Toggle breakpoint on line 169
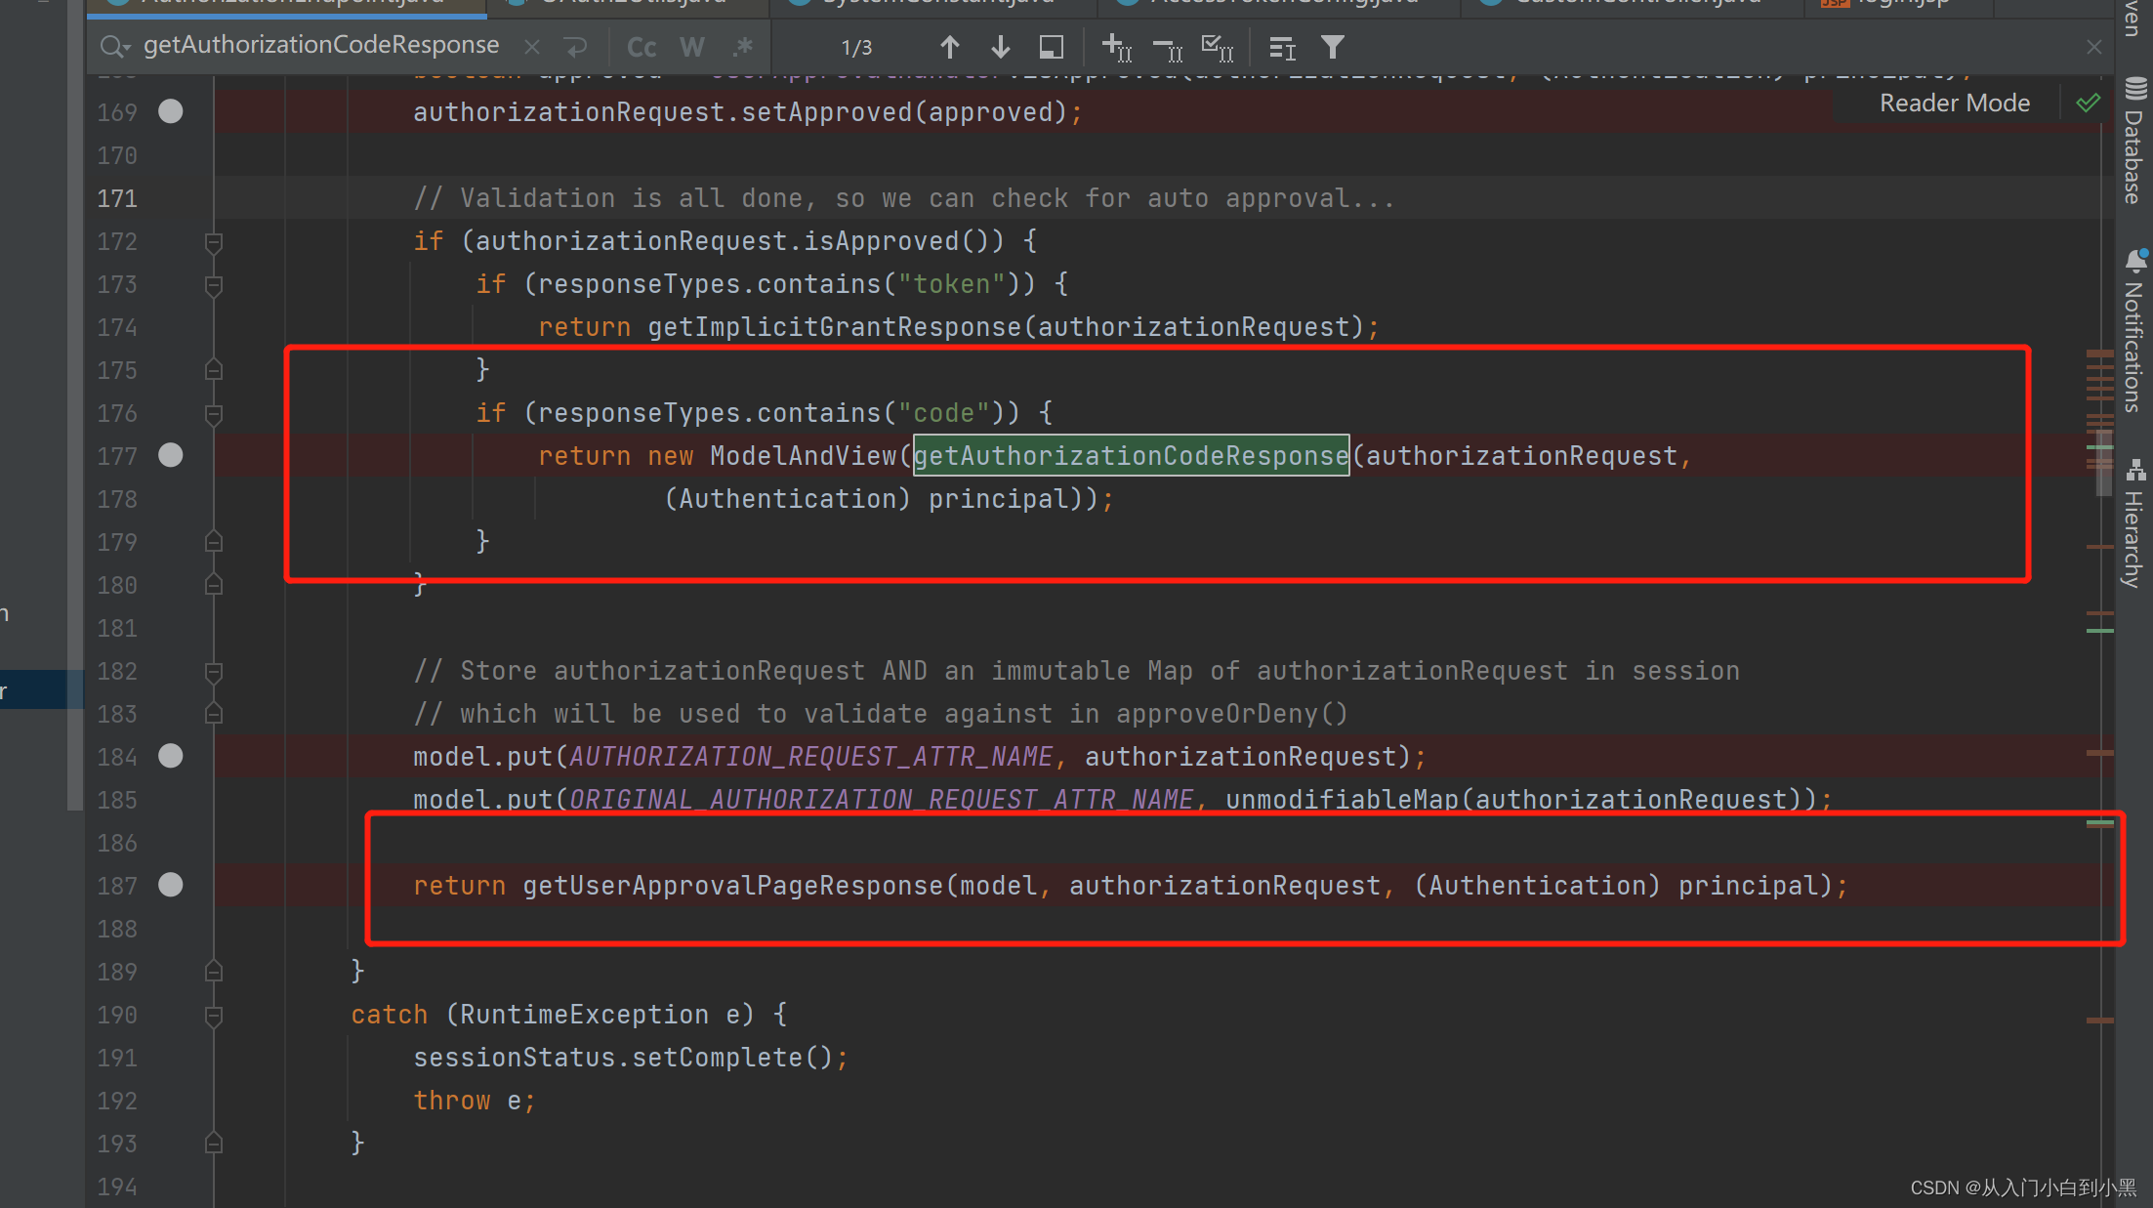This screenshot has height=1208, width=2153. [170, 111]
